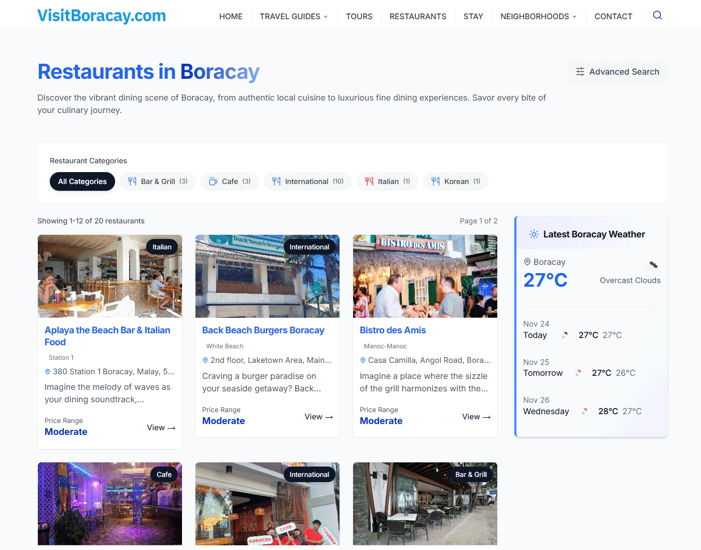Image resolution: width=701 pixels, height=550 pixels.
Task: Open Back Beach Burgers Boracay title link
Action: [263, 330]
